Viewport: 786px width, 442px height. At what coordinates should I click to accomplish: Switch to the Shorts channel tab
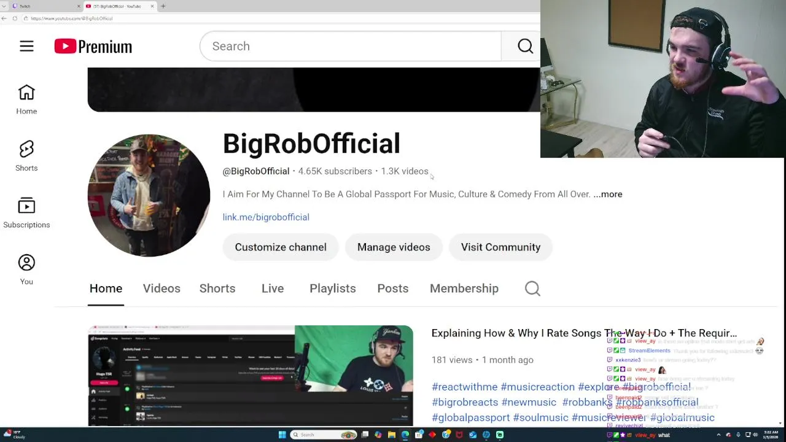(x=217, y=289)
